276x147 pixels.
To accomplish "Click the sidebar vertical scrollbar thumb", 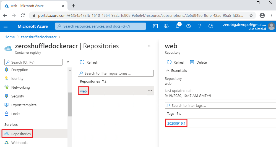I will click(70, 104).
